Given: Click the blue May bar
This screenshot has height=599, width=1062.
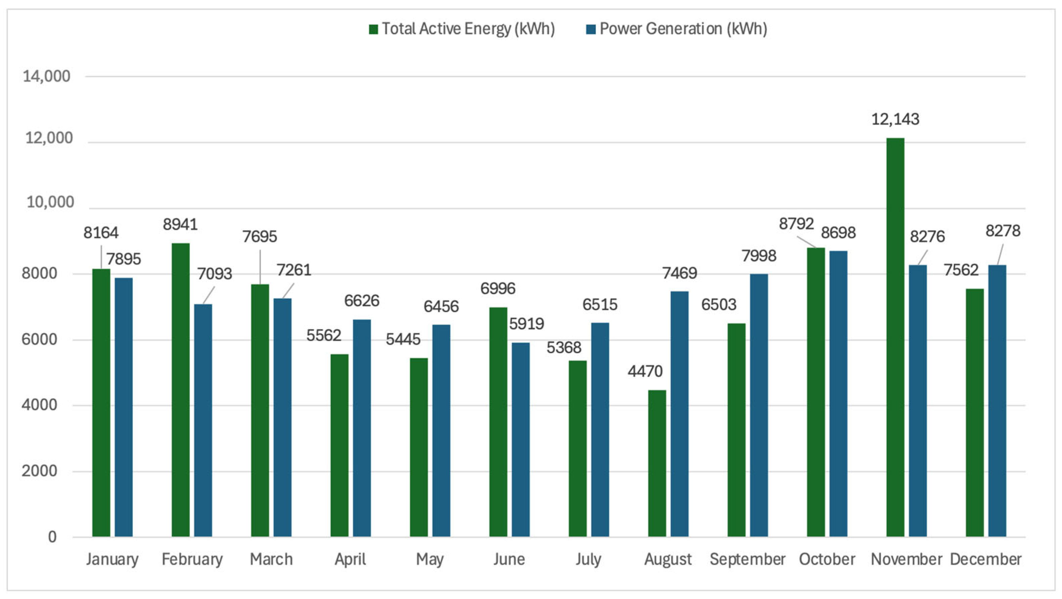Looking at the screenshot, I should (x=442, y=431).
